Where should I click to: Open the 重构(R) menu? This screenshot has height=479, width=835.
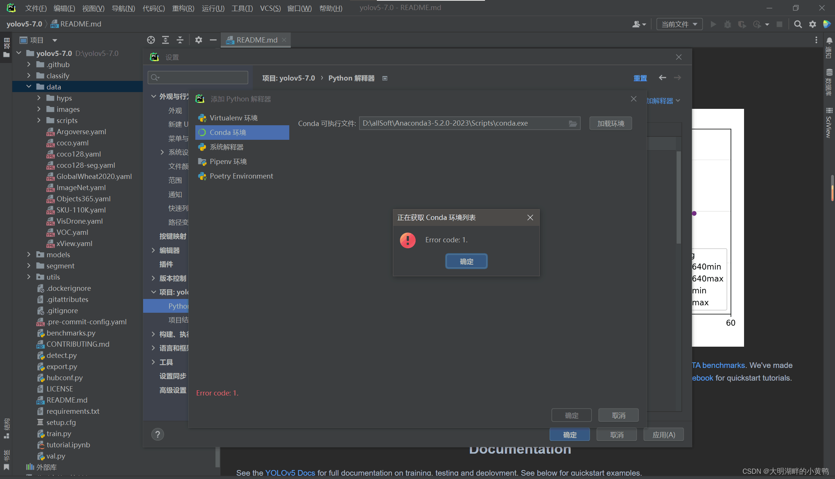click(183, 8)
